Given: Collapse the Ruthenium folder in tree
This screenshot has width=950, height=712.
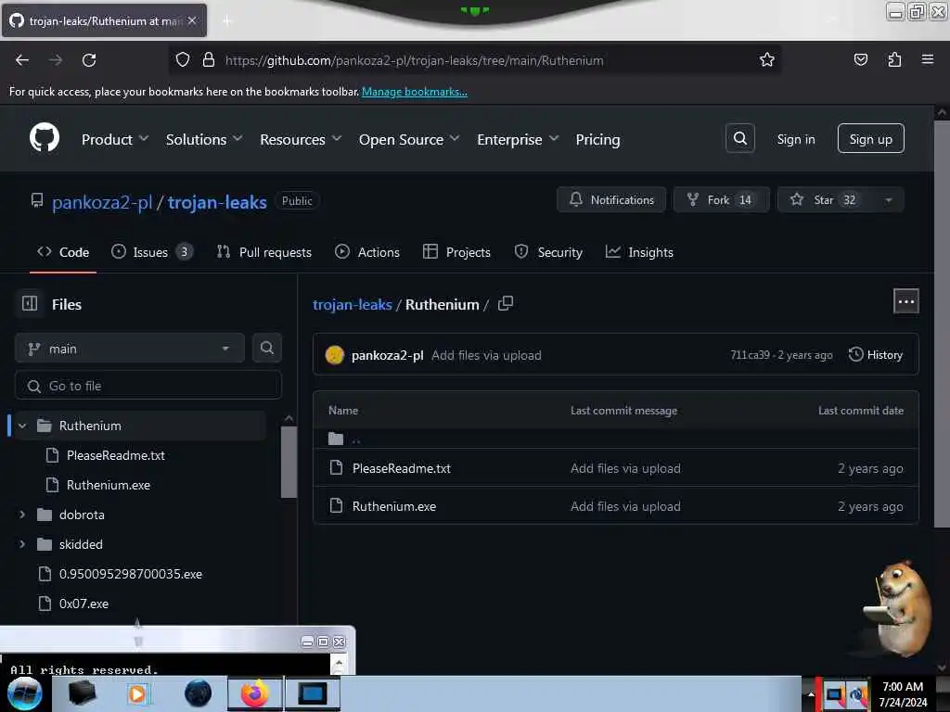Looking at the screenshot, I should pos(22,426).
